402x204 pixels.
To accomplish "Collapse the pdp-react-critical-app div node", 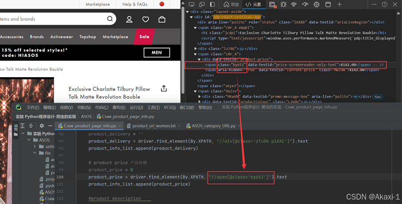I will tap(191, 17).
